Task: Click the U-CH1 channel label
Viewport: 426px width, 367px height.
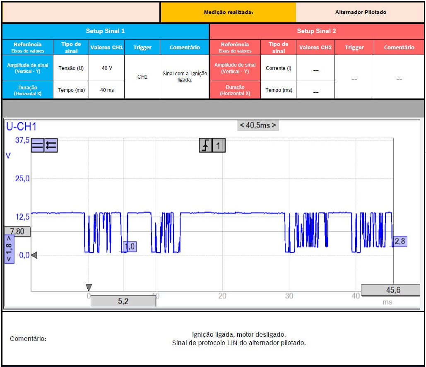Action: (x=21, y=127)
